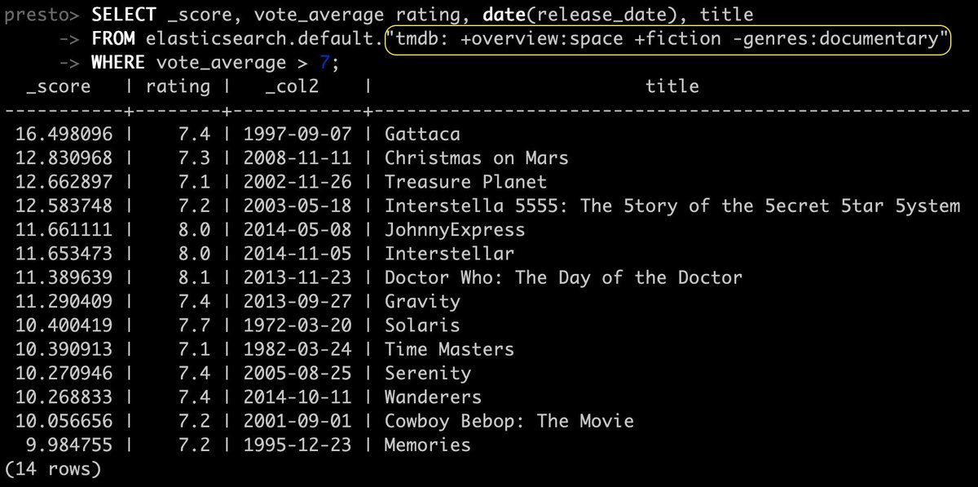Select the title Treasure Planet
This screenshot has height=487, width=978.
465,182
